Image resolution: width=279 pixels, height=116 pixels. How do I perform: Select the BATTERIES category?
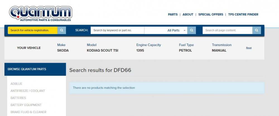(x=18, y=98)
